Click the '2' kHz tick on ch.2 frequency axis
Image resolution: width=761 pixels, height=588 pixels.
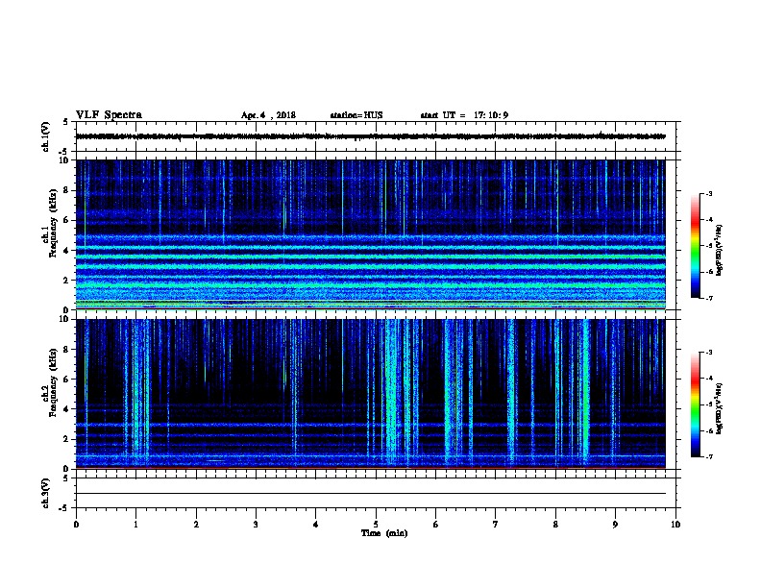(x=65, y=439)
